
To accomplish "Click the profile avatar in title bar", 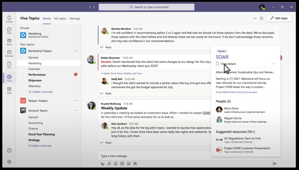I will [262, 7].
